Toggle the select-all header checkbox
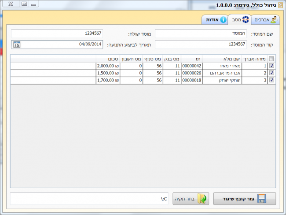 (271, 59)
